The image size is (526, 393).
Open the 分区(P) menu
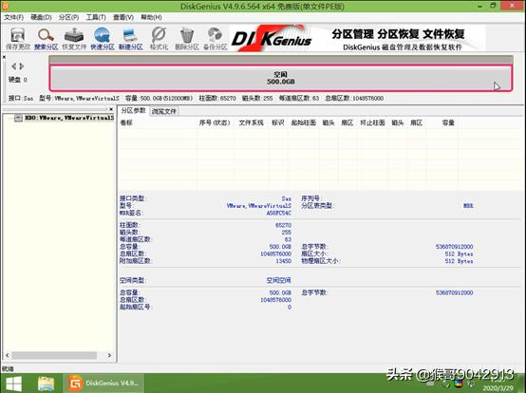coord(68,17)
